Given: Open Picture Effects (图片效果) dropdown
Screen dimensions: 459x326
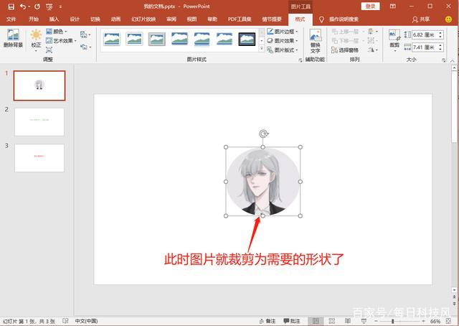Looking at the screenshot, I should click(x=283, y=41).
